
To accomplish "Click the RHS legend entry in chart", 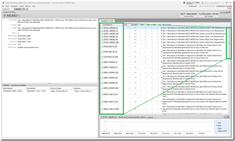I will 219,125.
